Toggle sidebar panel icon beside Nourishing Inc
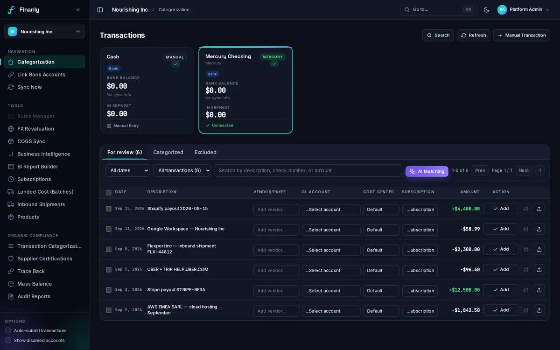 click(100, 10)
